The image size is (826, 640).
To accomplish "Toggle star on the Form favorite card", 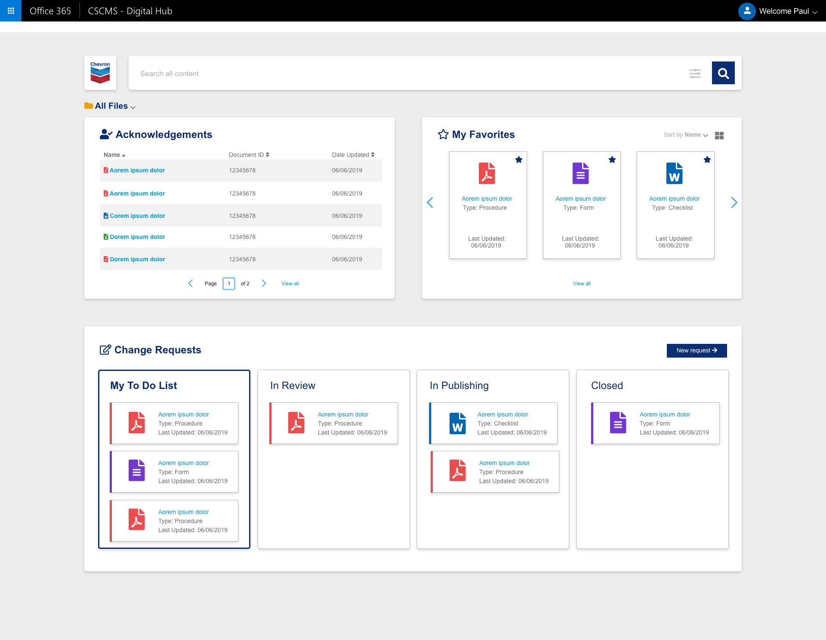I will coord(612,160).
